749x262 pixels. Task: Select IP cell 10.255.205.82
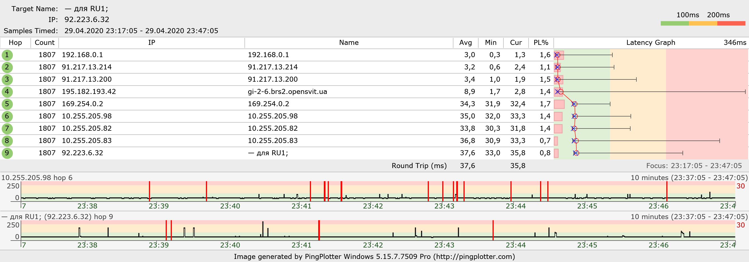[87, 128]
